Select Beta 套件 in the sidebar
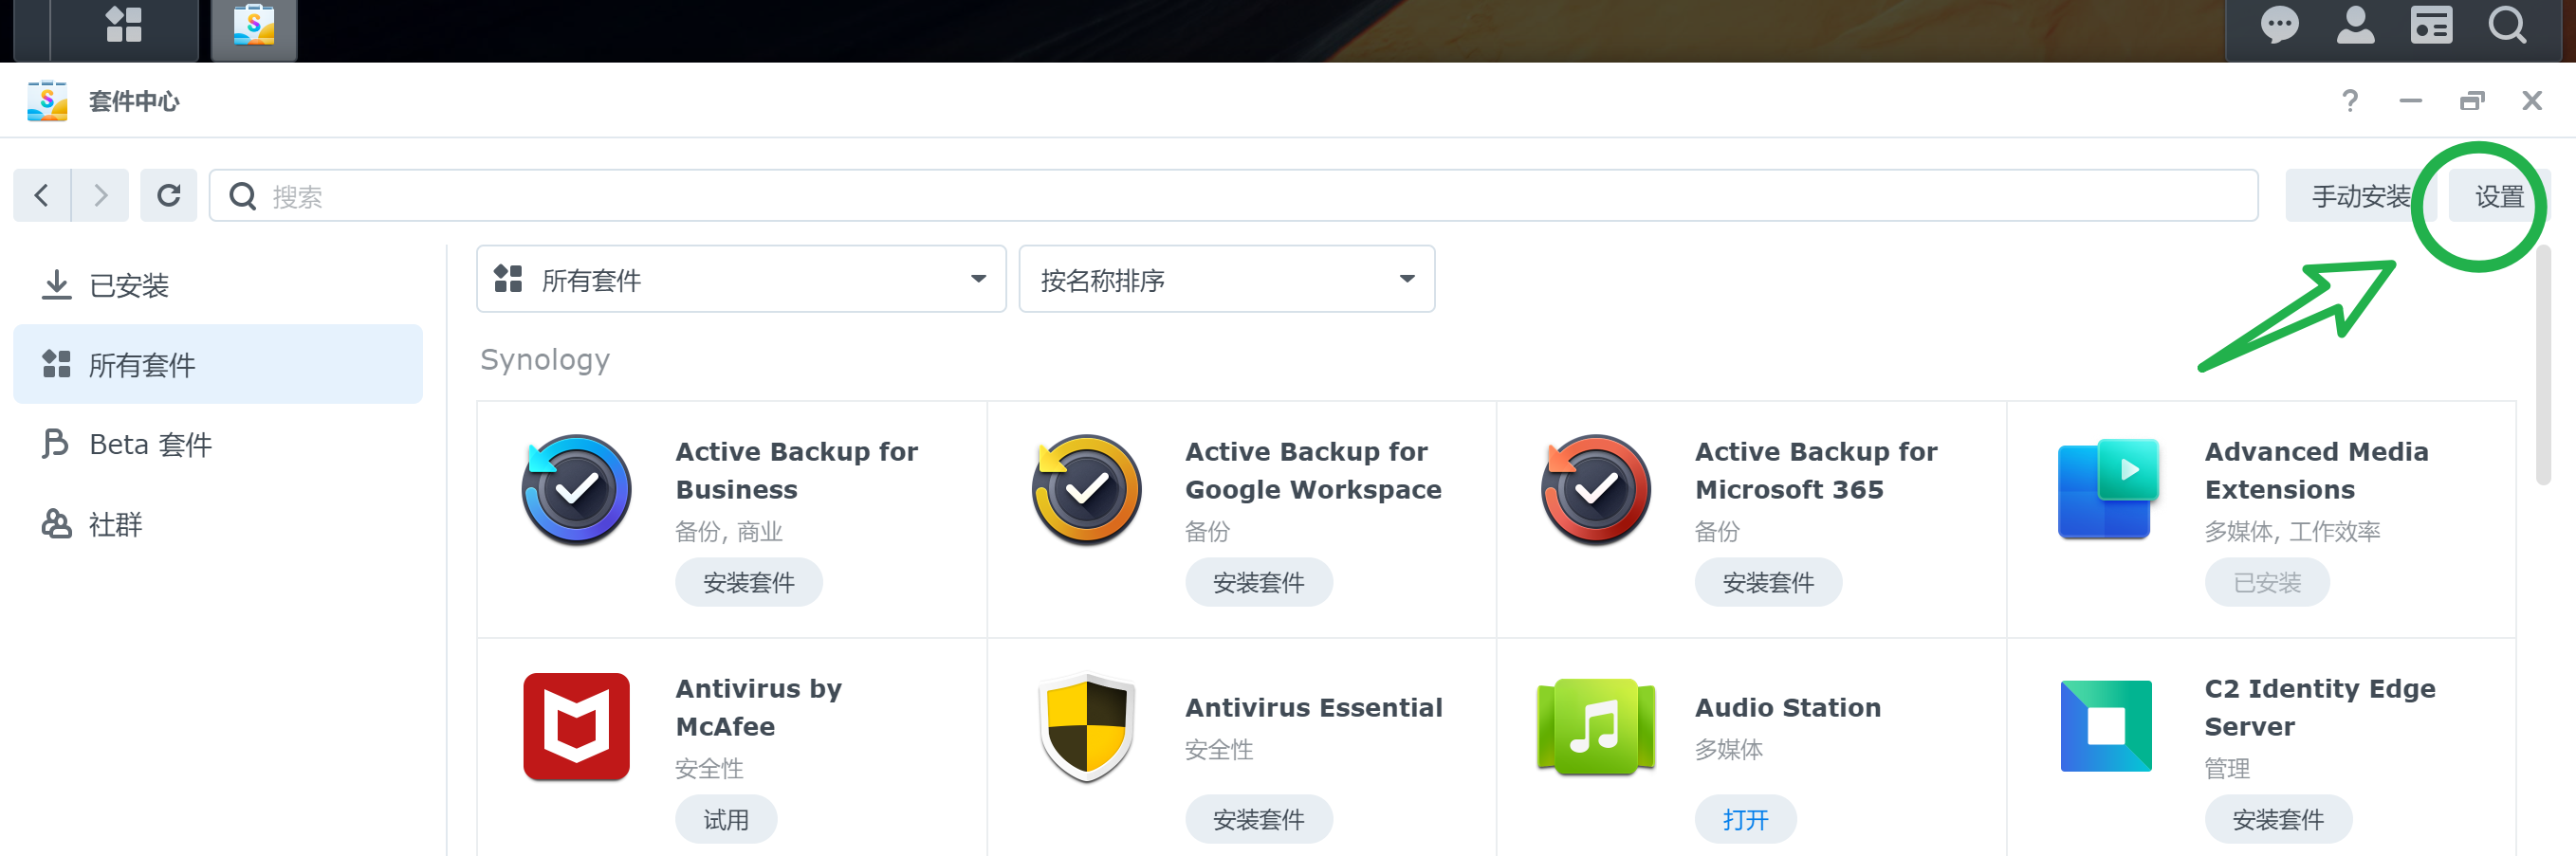Viewport: 2576px width, 856px height. coord(150,445)
